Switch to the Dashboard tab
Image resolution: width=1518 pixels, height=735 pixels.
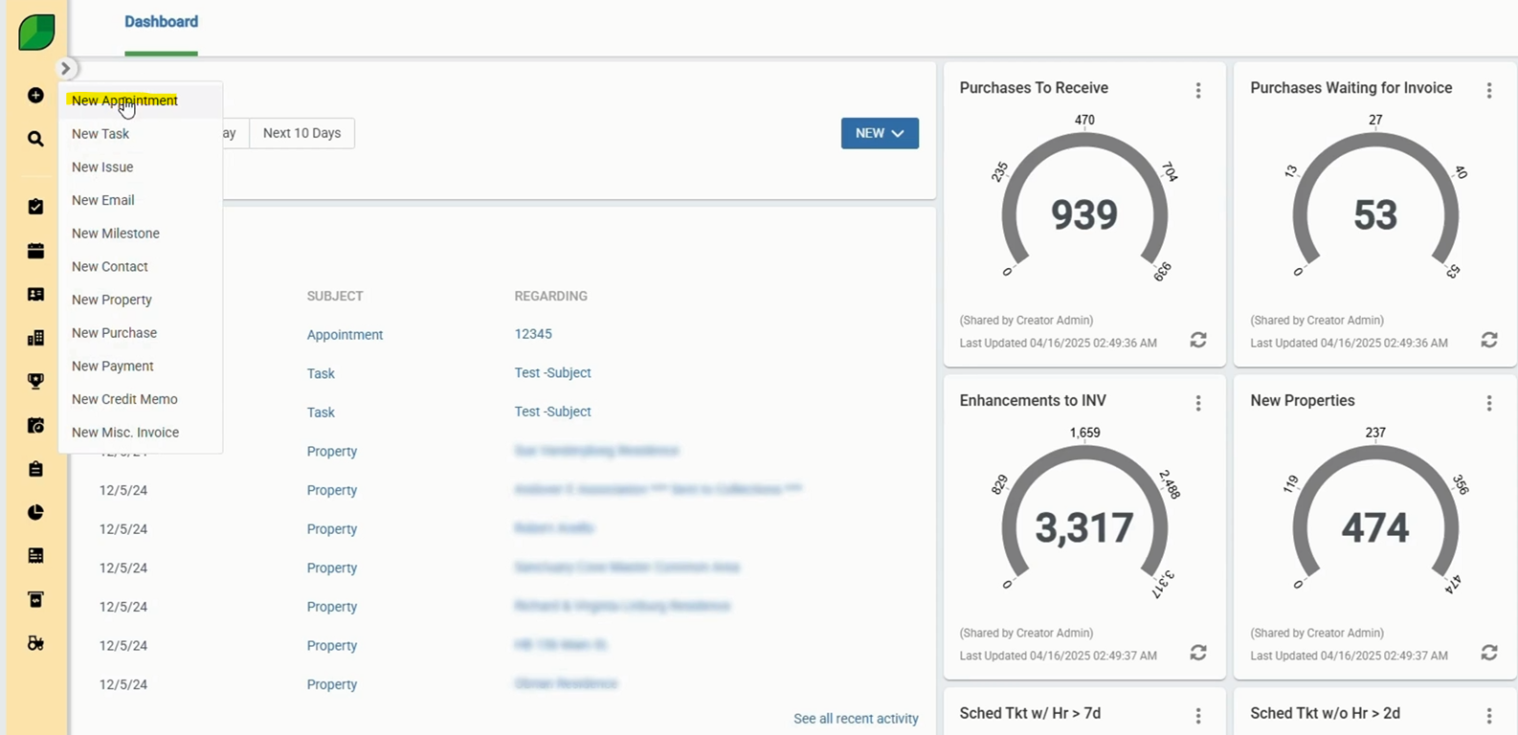pos(161,22)
